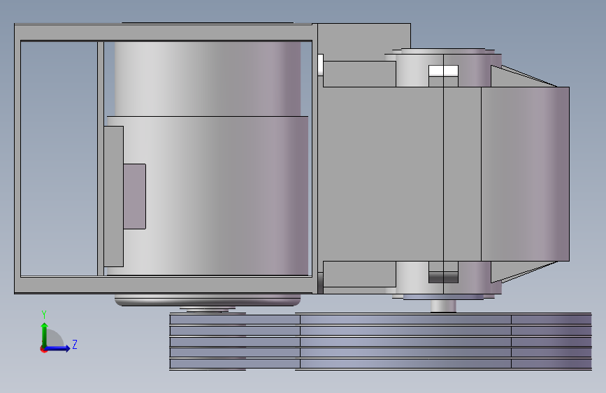The height and width of the screenshot is (393, 606).
Task: Pick the thin vertical divider inside frame
Action: (101, 159)
